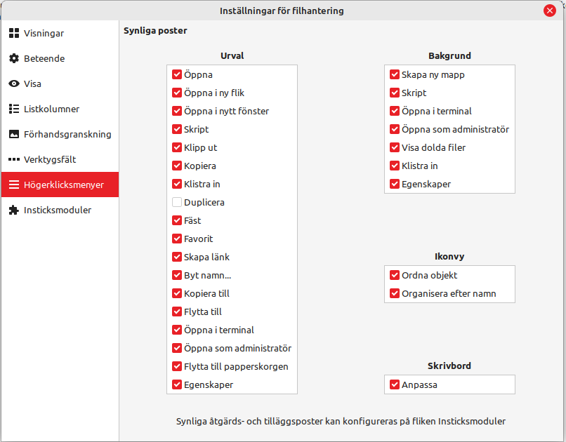Click the Visa eye icon
Image resolution: width=566 pixels, height=442 pixels.
tap(14, 83)
